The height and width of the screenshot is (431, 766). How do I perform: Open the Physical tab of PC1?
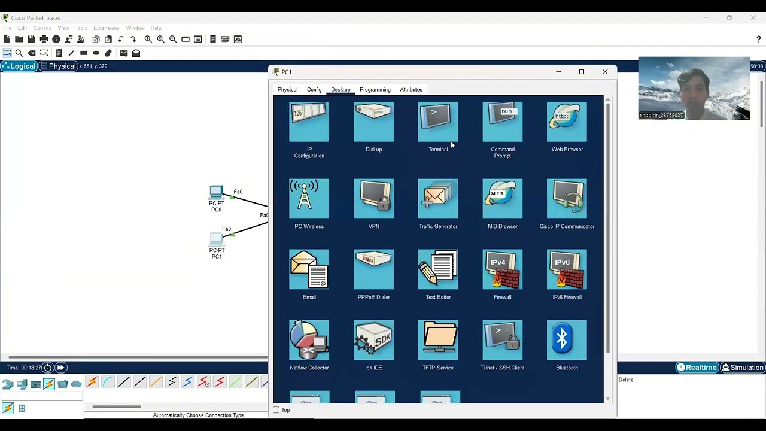(287, 90)
